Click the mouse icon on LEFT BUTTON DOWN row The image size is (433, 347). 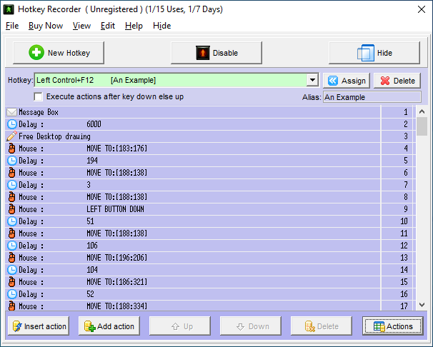tap(11, 209)
